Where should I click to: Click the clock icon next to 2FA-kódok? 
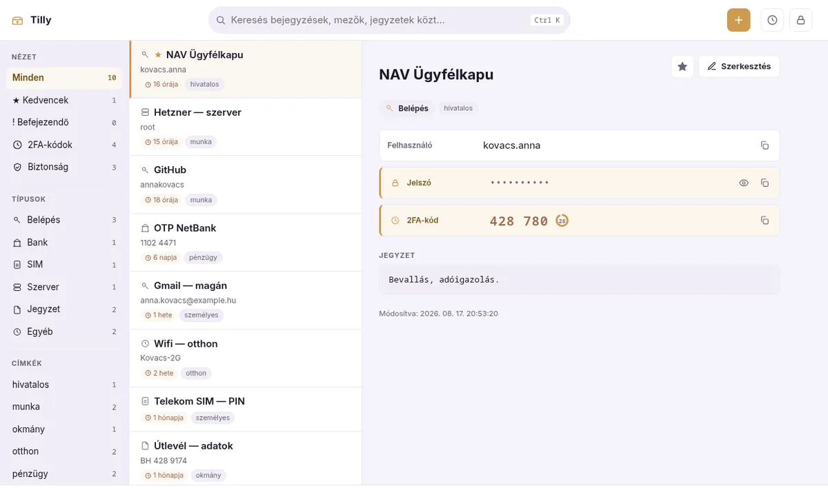(x=18, y=145)
